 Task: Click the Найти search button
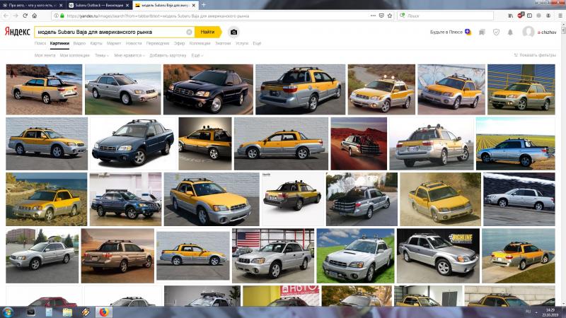coord(208,32)
